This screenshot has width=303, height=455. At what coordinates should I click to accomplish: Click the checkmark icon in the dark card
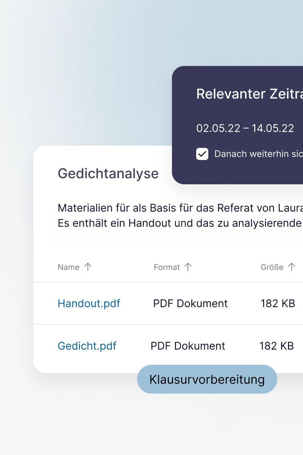tap(202, 154)
